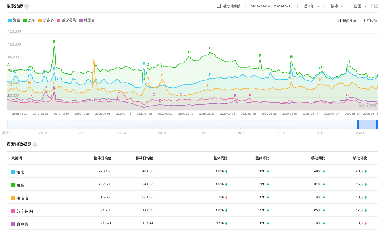
Task: Expand the 移动 device dropdown
Action: tap(337, 6)
